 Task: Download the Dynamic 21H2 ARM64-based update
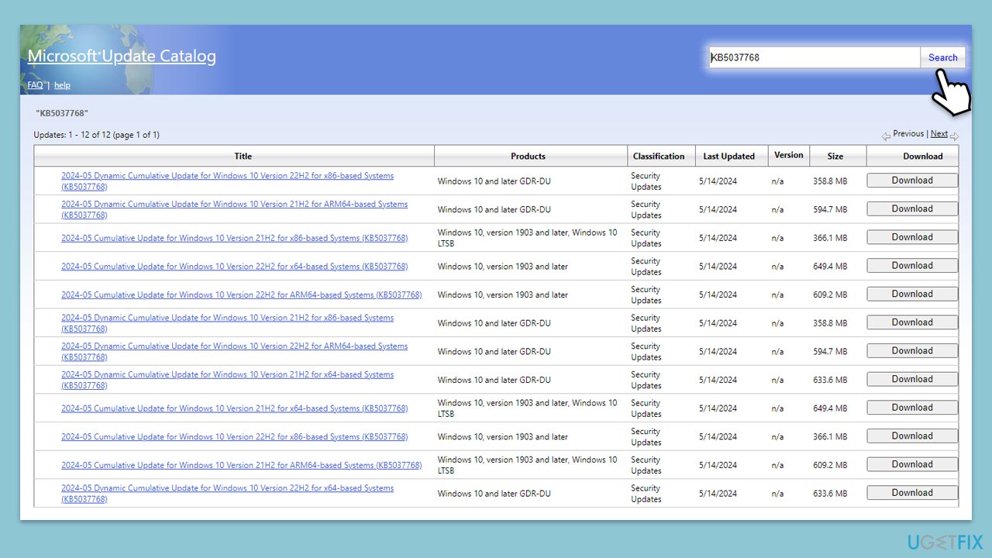coord(912,208)
